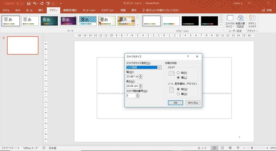Switch to Slide Sorter view icon
The image size is (276, 151).
click(222, 148)
